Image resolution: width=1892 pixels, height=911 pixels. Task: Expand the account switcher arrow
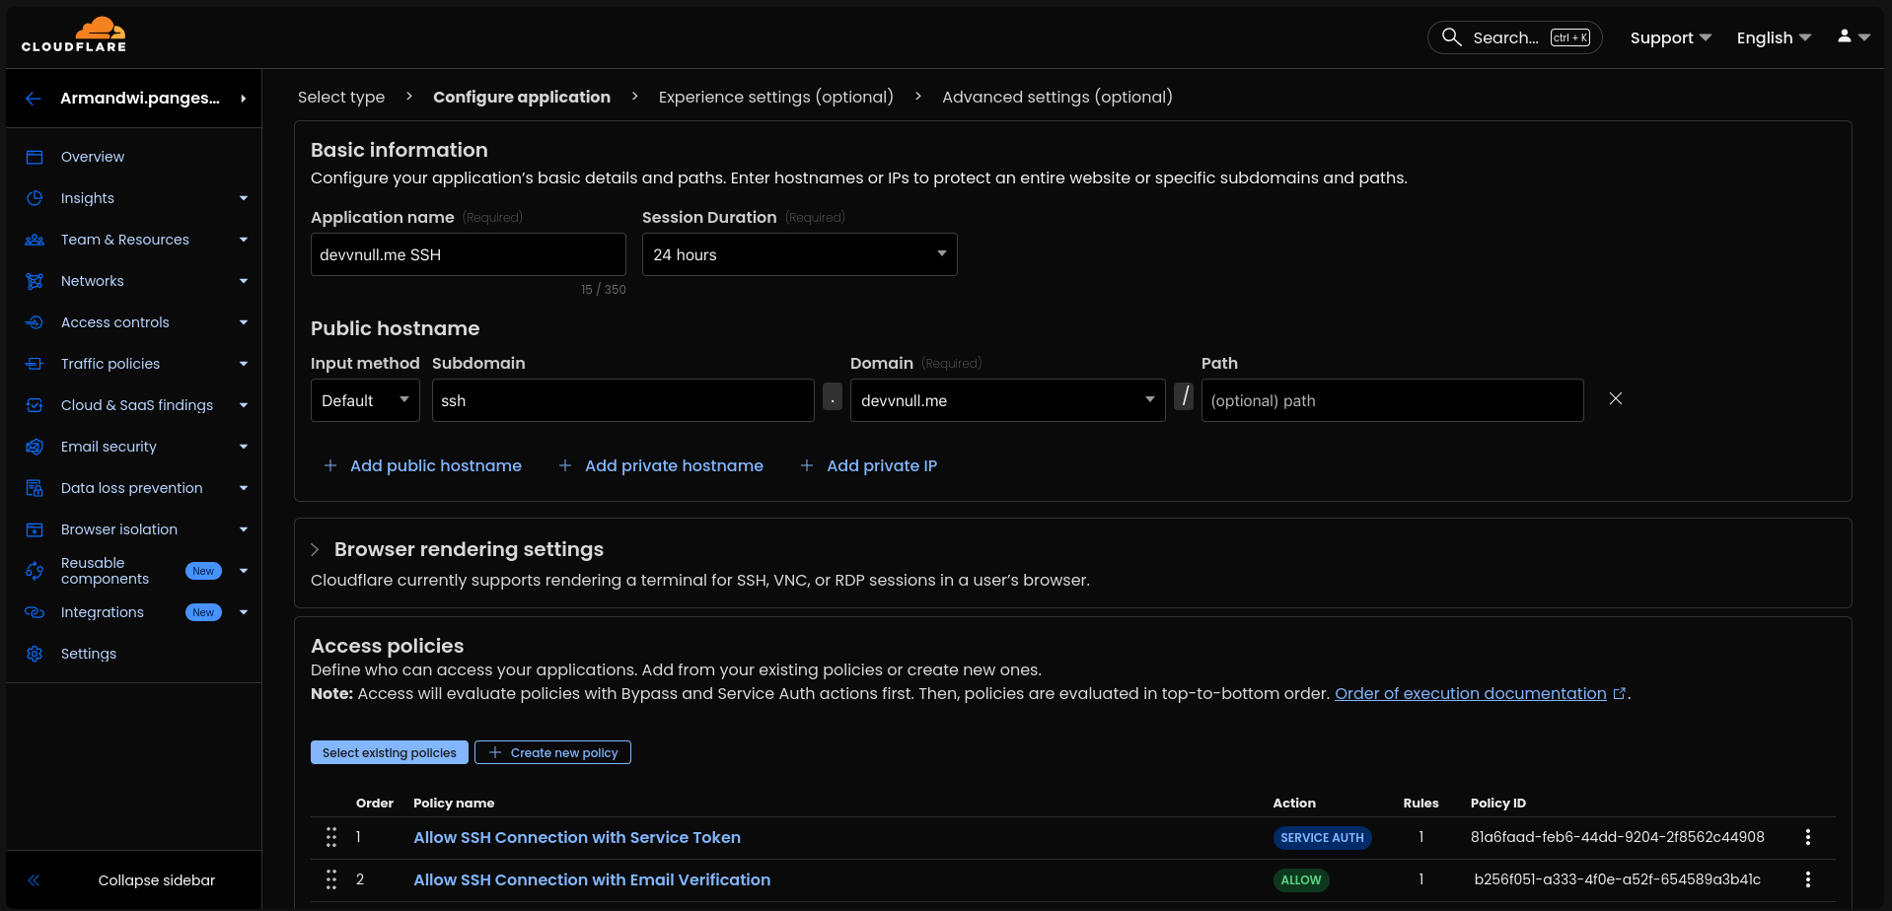tap(243, 98)
